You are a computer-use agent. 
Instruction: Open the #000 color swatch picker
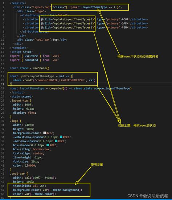tap(26, 165)
